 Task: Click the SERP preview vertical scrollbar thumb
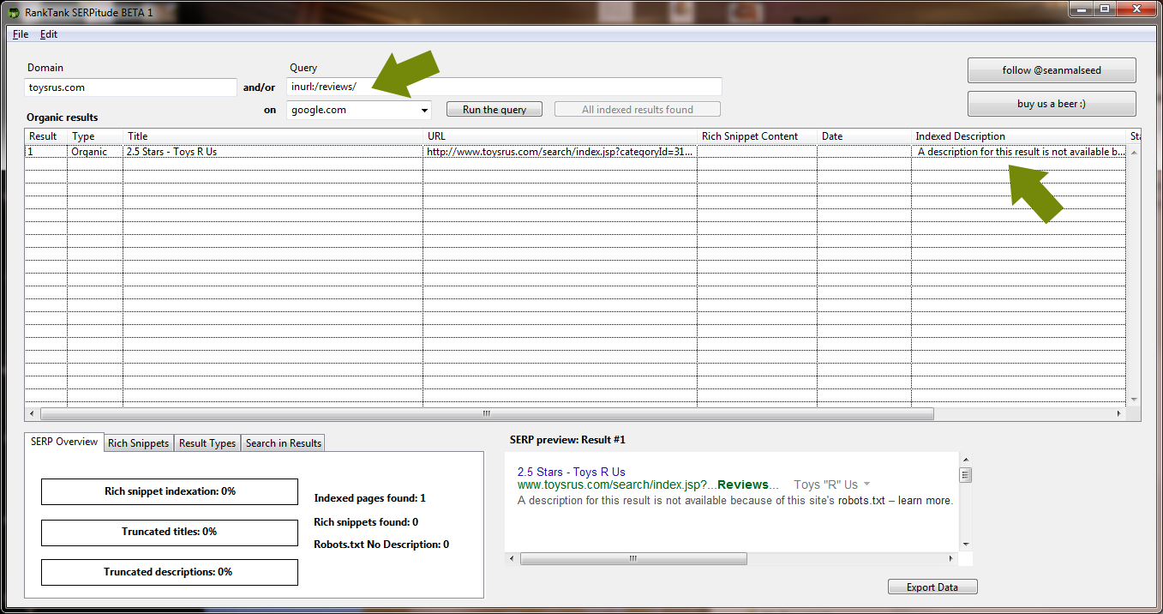[x=965, y=475]
